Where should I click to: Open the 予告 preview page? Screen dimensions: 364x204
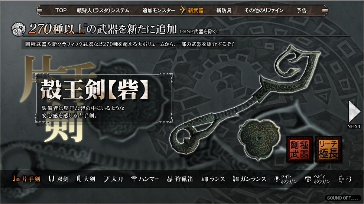click(302, 10)
